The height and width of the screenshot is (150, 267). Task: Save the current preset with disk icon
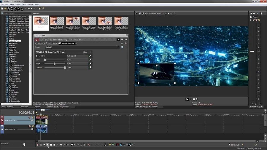(122, 47)
